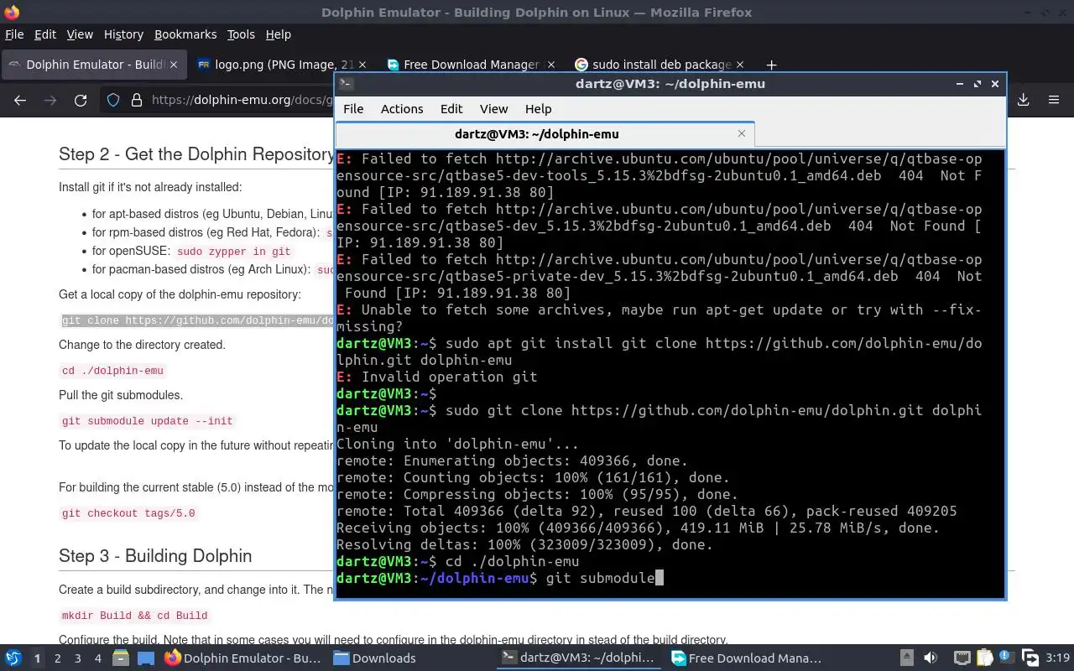The image size is (1074, 671).
Task: Click highlighted git clone command on webpage
Action: click(x=197, y=320)
